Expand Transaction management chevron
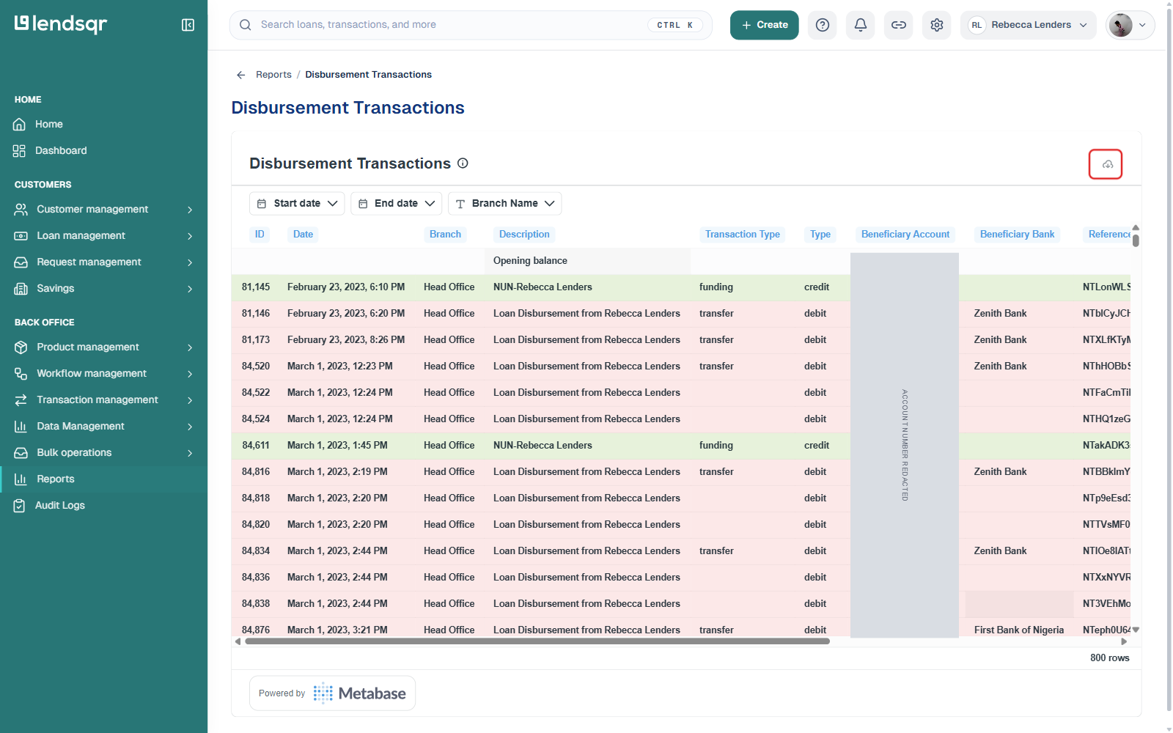Screen dimensions: 1173x733 (x=190, y=400)
